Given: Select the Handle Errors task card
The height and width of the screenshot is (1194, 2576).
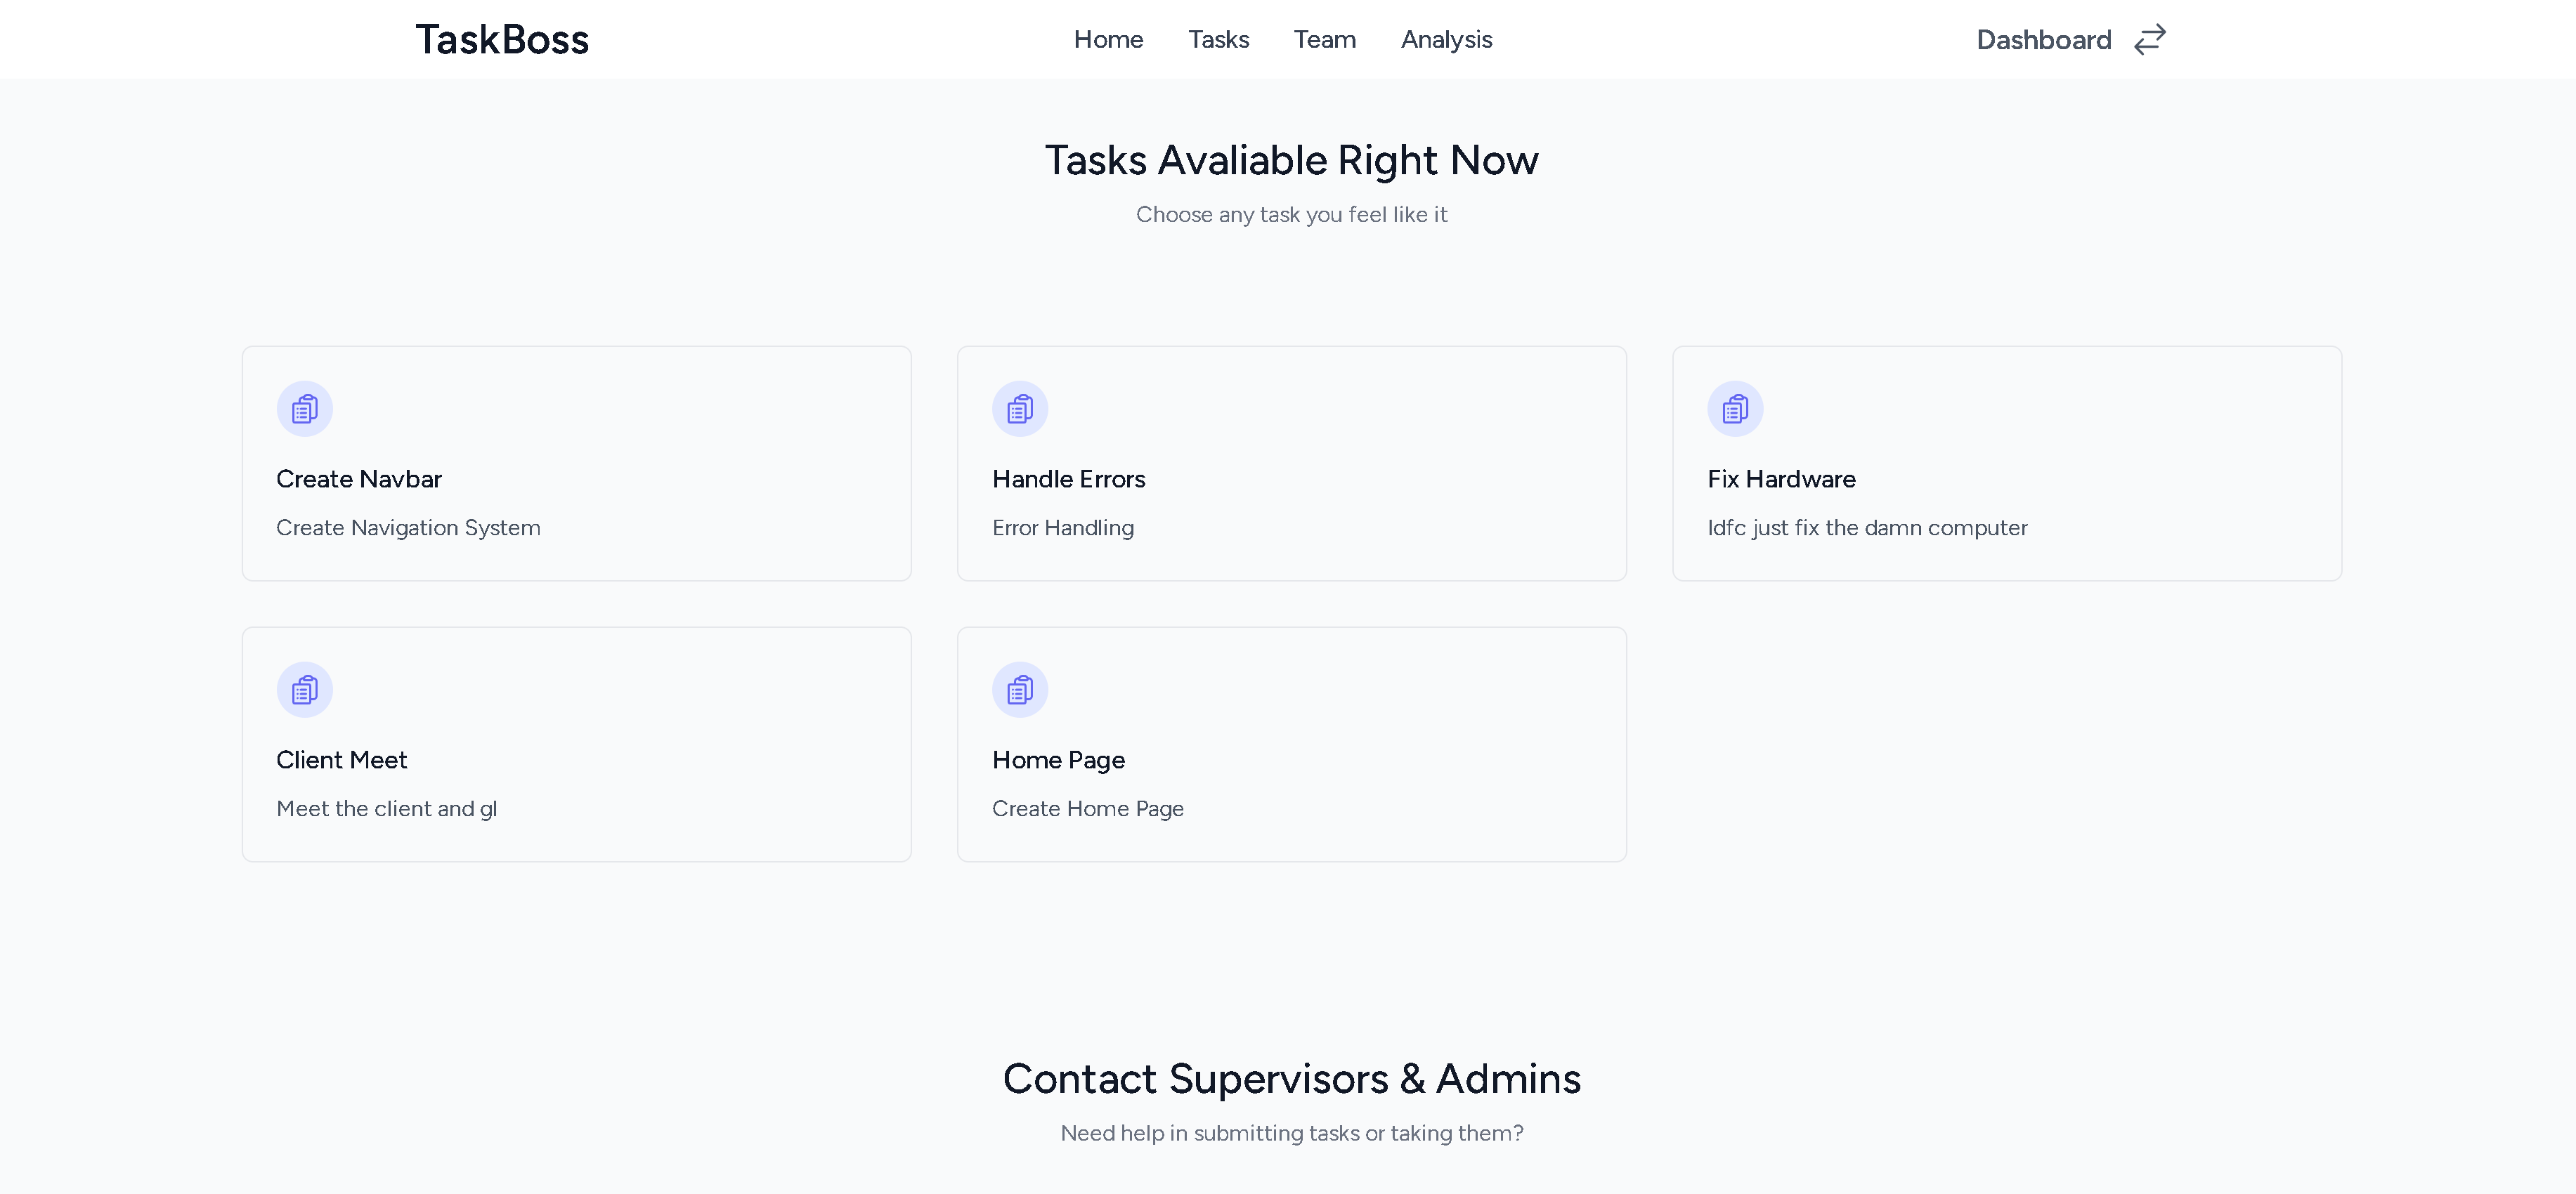Looking at the screenshot, I should (1291, 463).
